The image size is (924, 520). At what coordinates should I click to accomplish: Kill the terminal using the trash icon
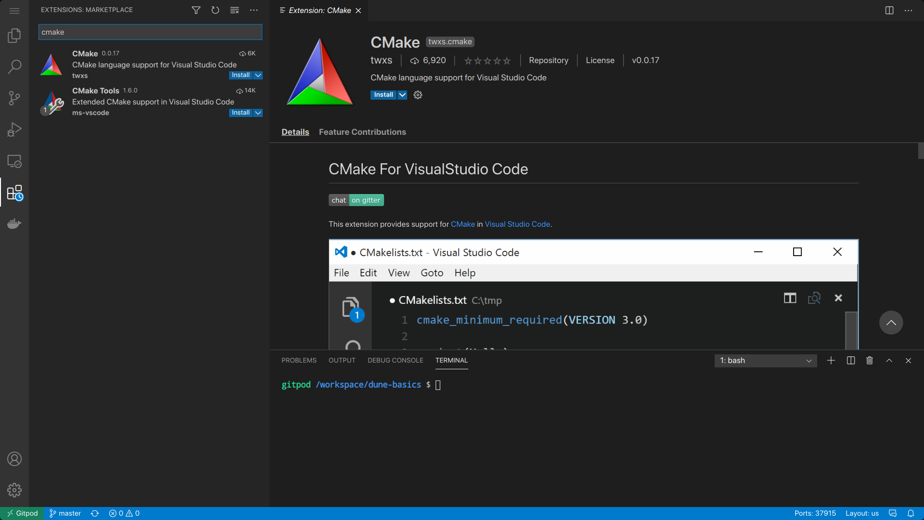pos(869,360)
